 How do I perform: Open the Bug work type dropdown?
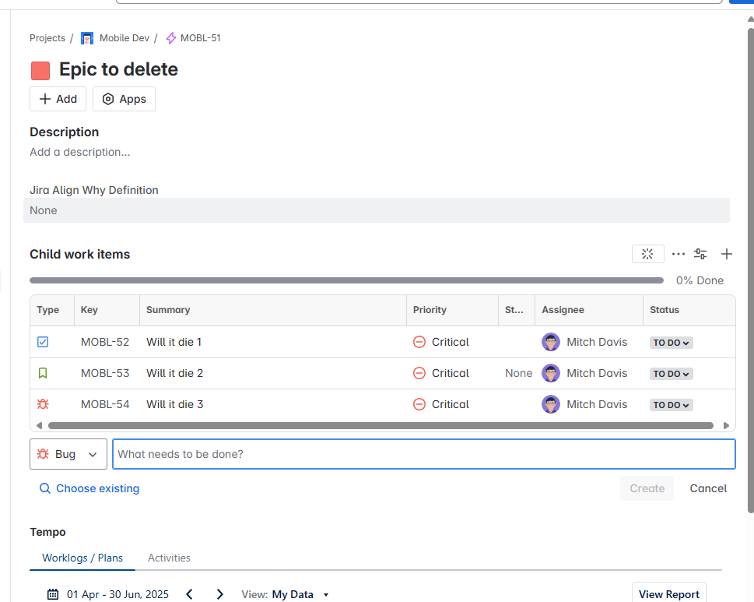pos(68,454)
